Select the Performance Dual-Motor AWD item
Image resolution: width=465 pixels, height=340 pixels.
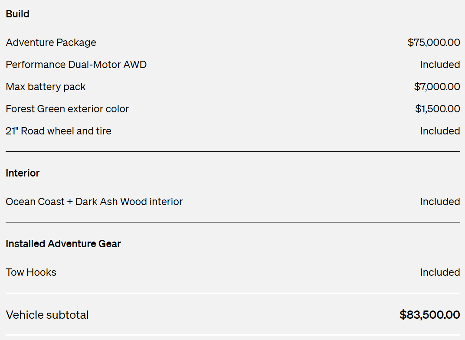tap(76, 65)
